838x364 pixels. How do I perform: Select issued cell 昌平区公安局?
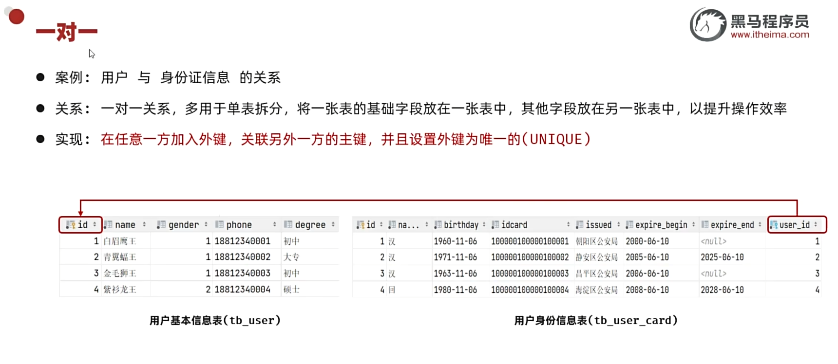(x=596, y=273)
